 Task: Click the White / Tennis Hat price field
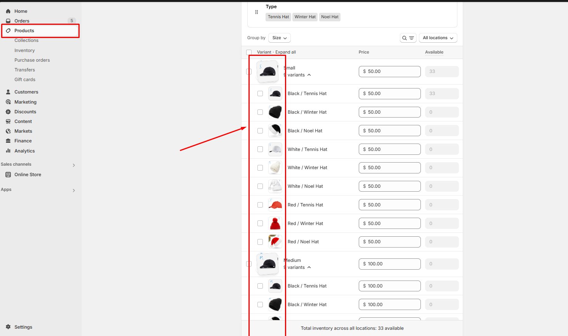click(389, 149)
